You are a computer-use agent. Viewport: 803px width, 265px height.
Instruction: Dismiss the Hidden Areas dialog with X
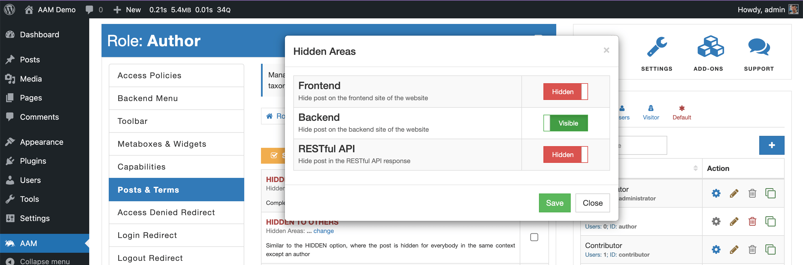click(606, 50)
